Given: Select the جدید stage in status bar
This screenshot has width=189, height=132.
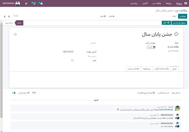Looking at the screenshot, I should (x=19, y=23).
